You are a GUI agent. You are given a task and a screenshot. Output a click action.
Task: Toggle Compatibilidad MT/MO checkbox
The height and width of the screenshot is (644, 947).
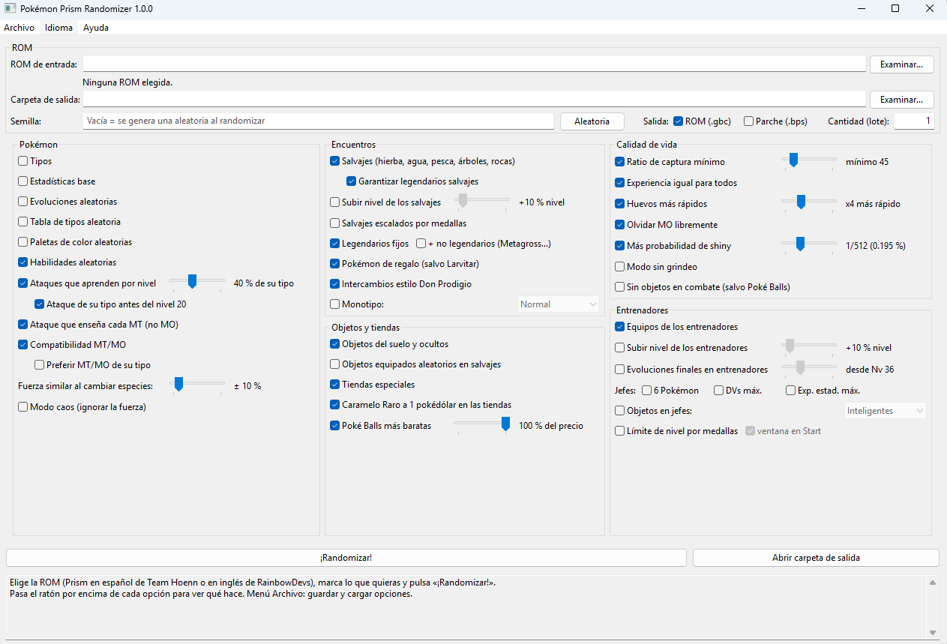pos(23,345)
